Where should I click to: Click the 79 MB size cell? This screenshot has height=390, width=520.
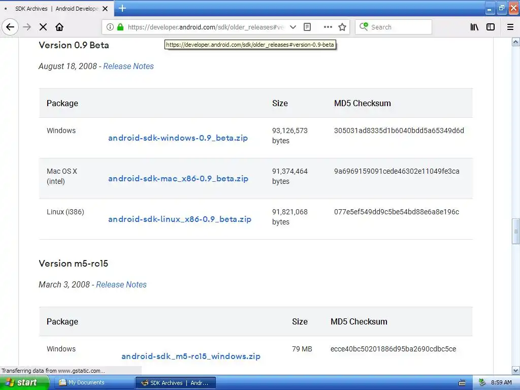[x=302, y=349]
